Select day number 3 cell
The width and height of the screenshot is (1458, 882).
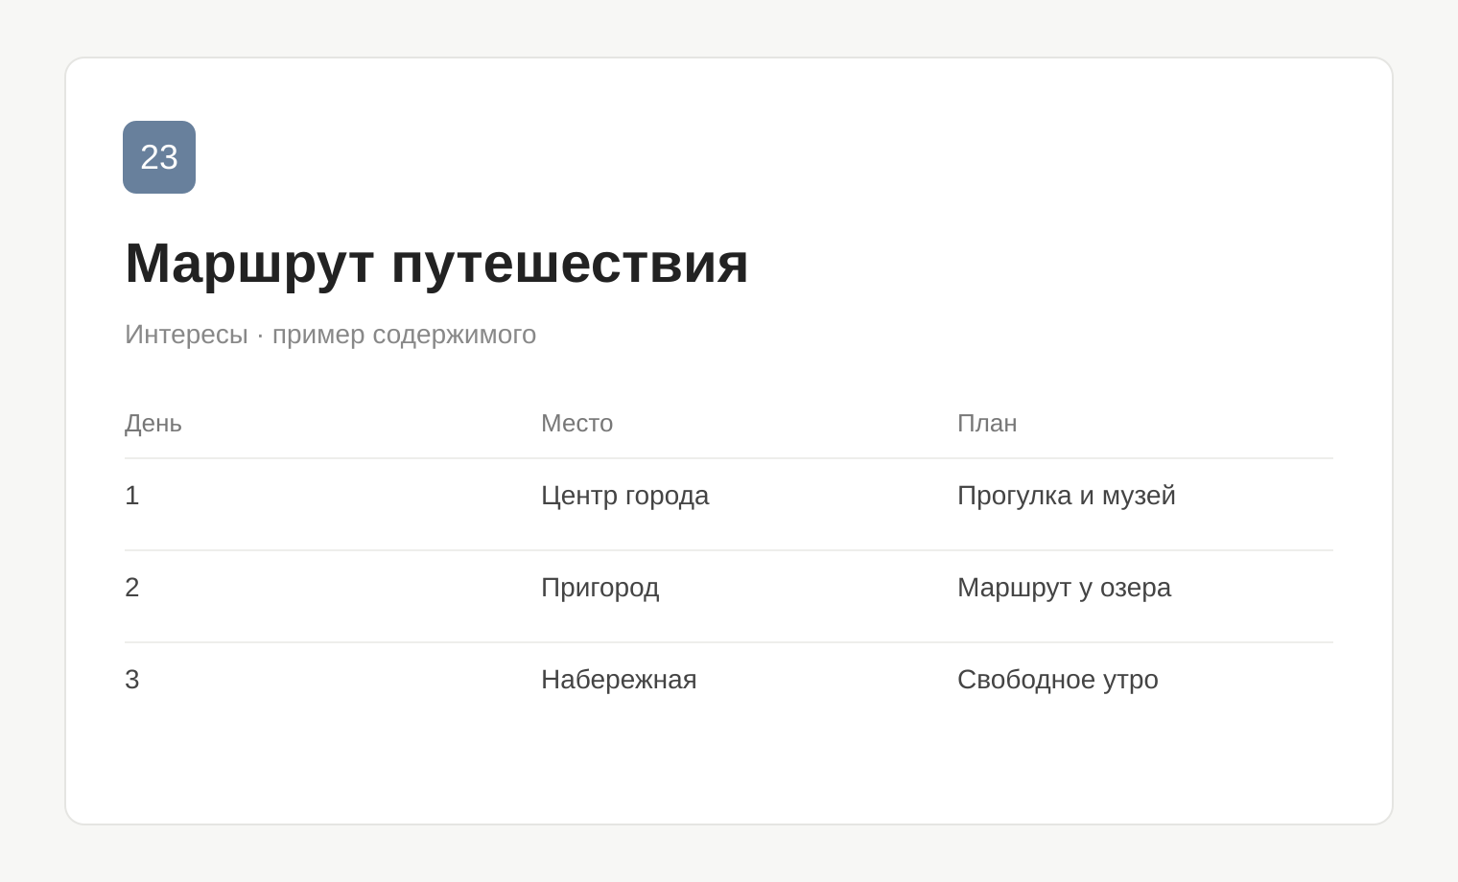point(132,680)
